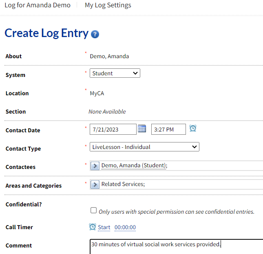Open the Contact Type dropdown

(x=144, y=147)
